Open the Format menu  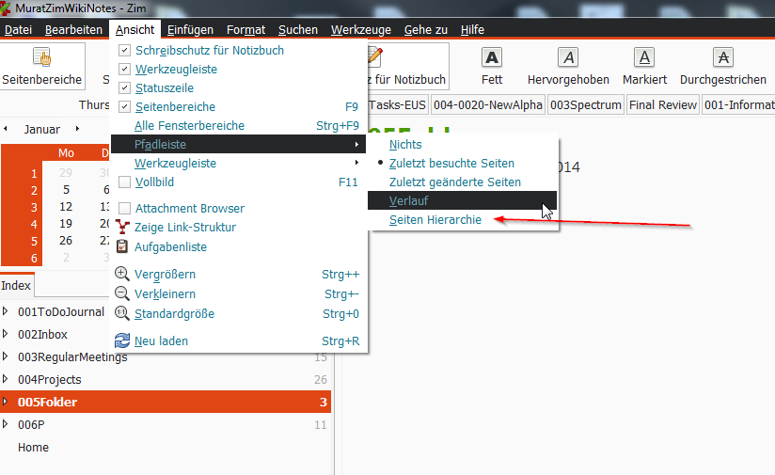point(245,30)
